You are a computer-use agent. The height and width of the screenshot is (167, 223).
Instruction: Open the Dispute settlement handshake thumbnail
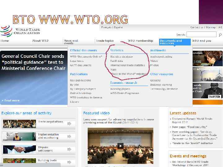coord(20,149)
